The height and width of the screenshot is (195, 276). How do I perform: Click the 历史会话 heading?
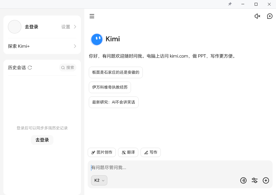17,68
